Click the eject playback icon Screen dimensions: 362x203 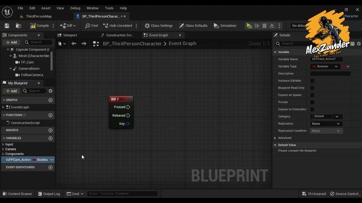coord(271,25)
